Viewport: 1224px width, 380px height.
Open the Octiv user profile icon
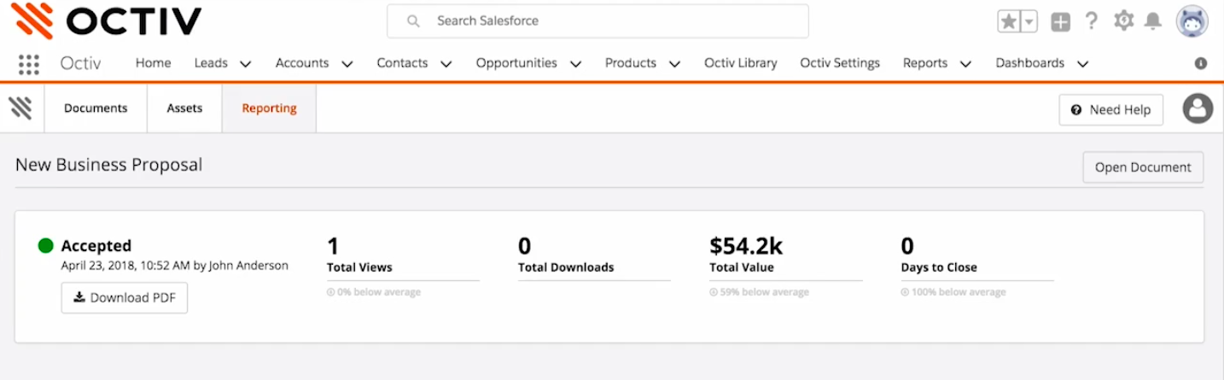click(x=1198, y=108)
